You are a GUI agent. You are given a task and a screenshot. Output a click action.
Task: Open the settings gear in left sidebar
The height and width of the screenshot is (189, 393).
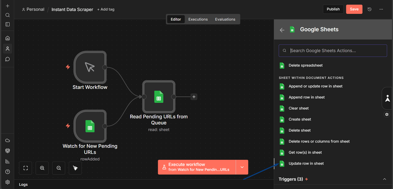click(x=8, y=182)
